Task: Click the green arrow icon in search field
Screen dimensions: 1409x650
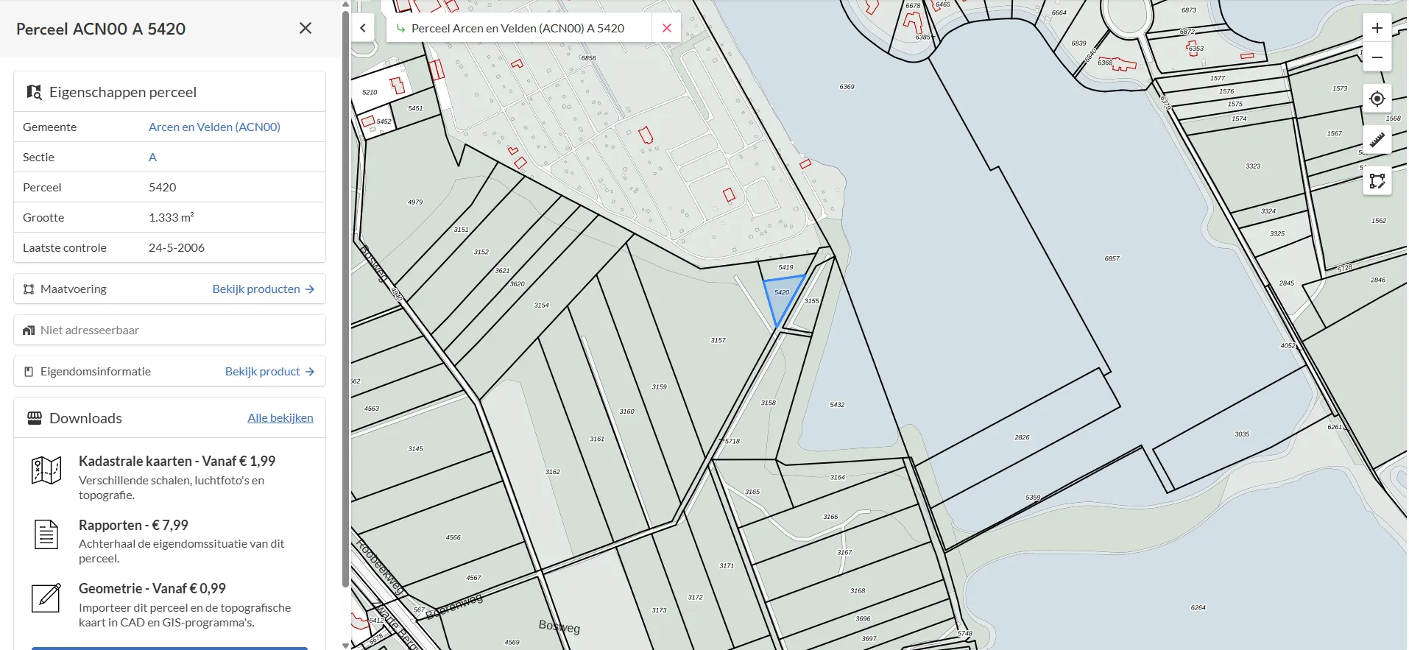Action: tap(400, 28)
